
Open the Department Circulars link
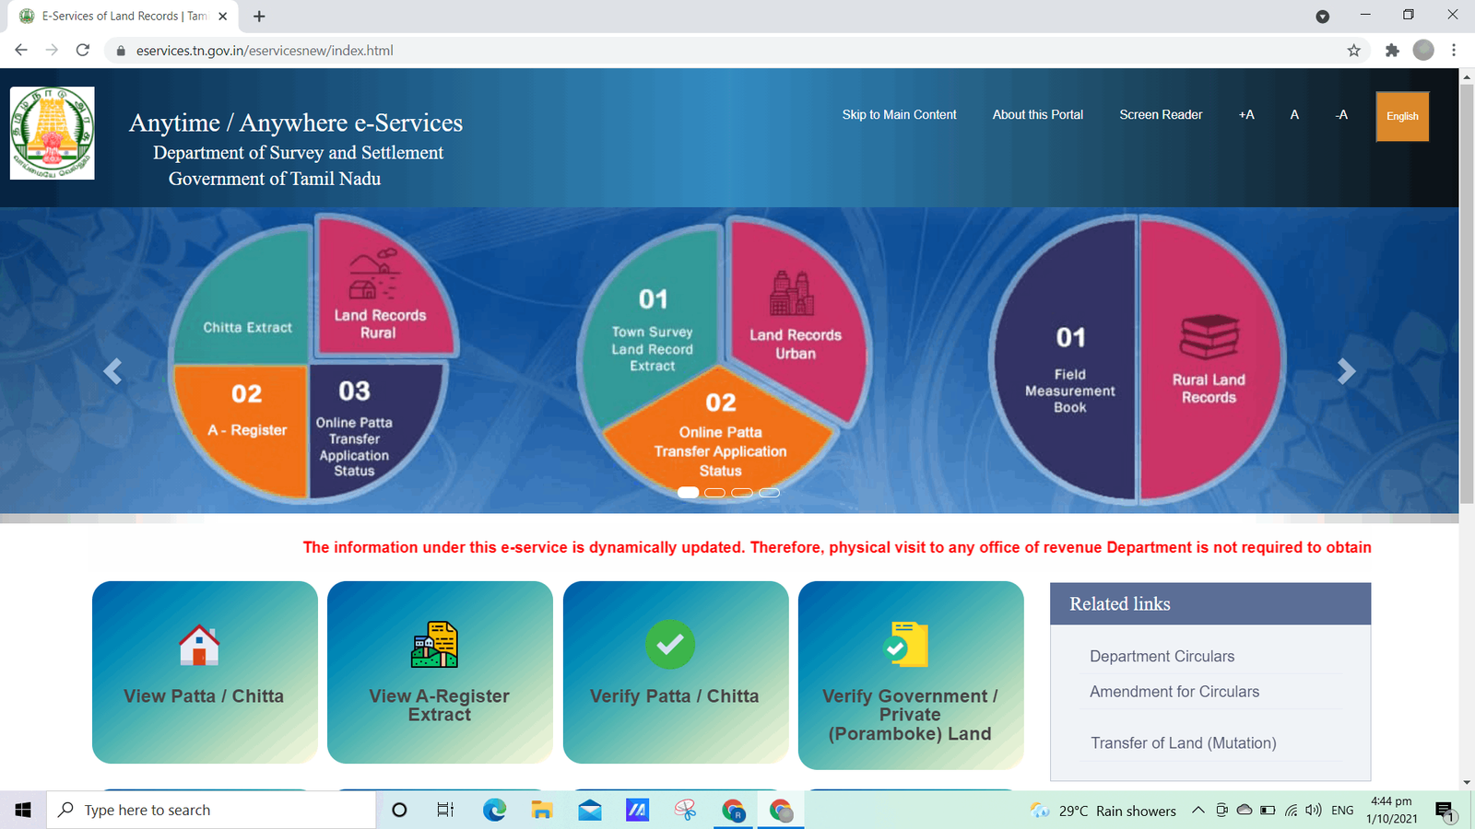(1162, 656)
